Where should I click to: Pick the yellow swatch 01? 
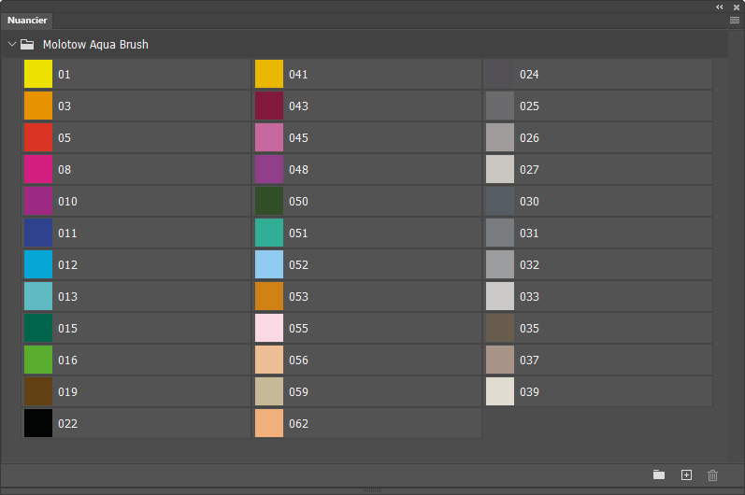point(38,74)
